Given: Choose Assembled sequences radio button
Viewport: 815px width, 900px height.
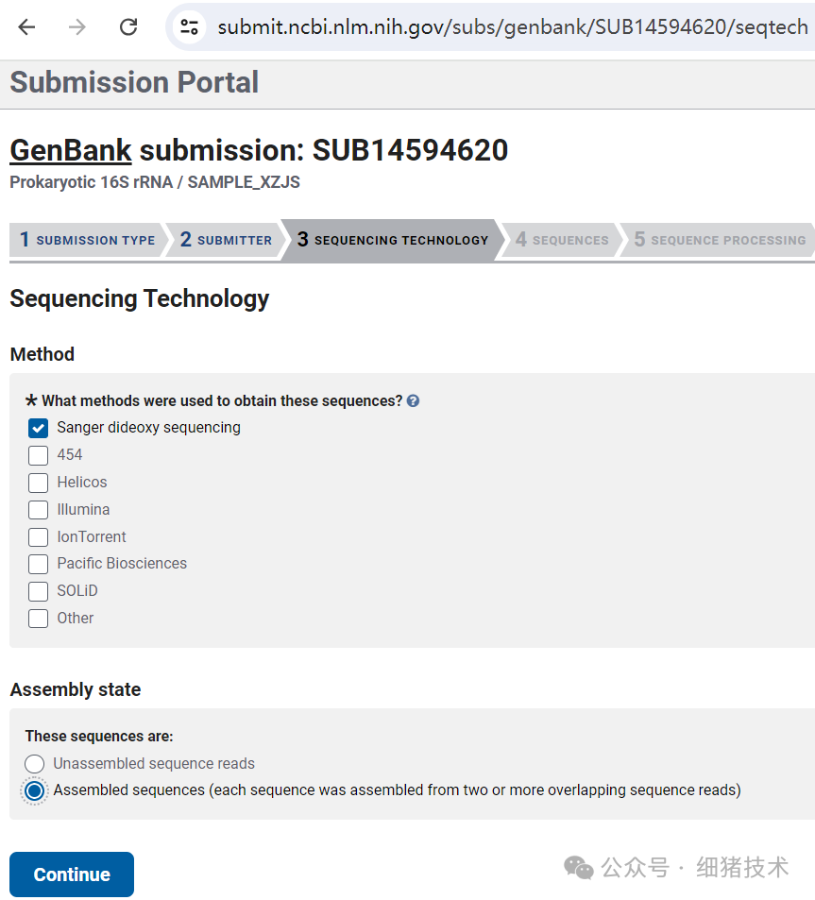Looking at the screenshot, I should tap(35, 790).
